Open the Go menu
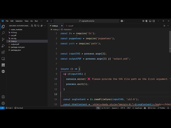 [x=32, y=21]
